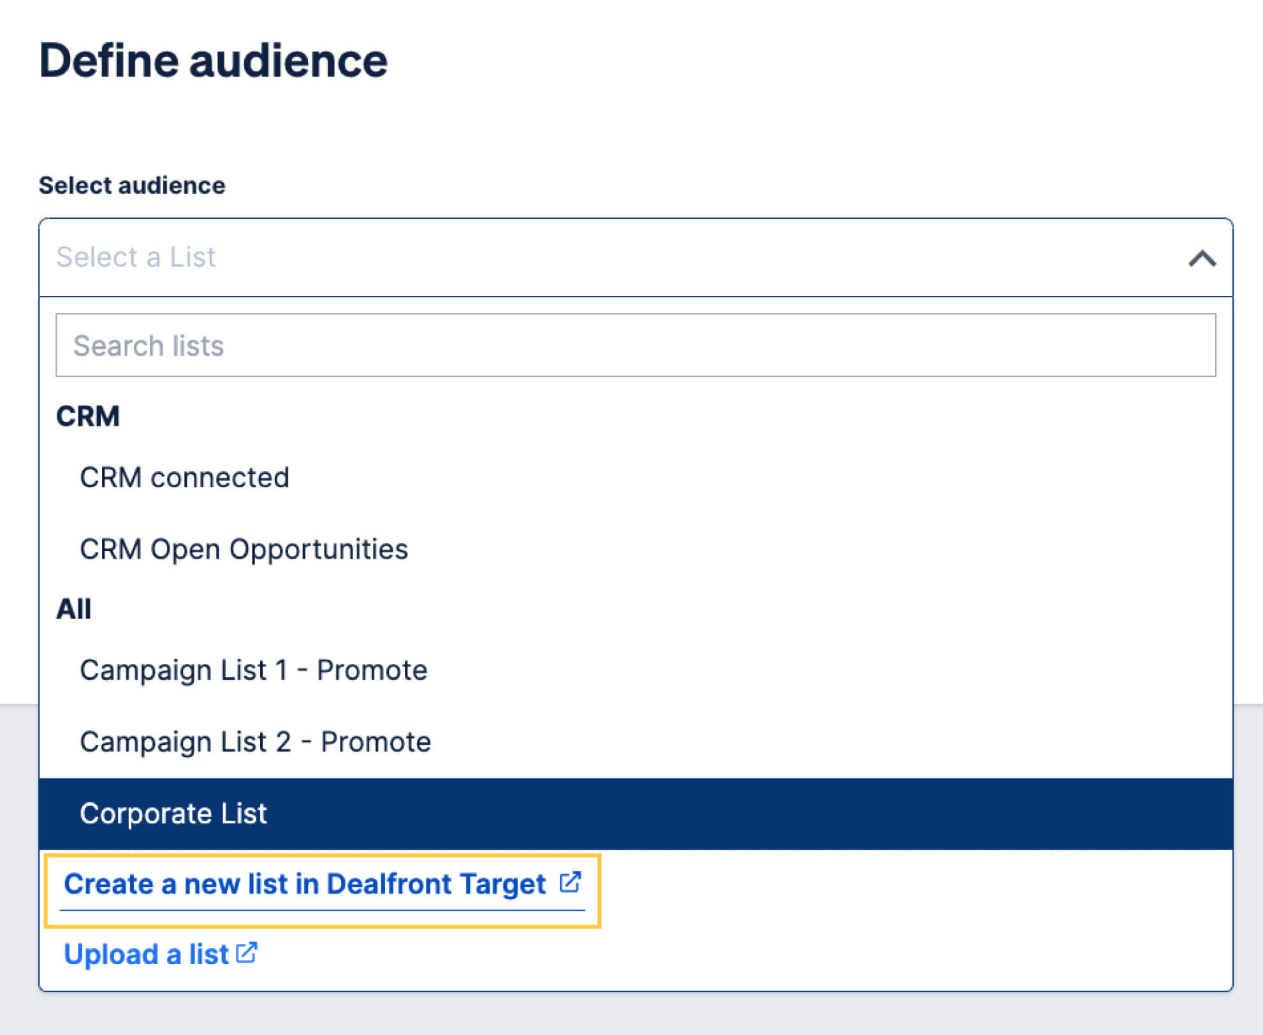Pick Campaign List 1 - Promote
Screen dimensions: 1263x1035
click(254, 670)
